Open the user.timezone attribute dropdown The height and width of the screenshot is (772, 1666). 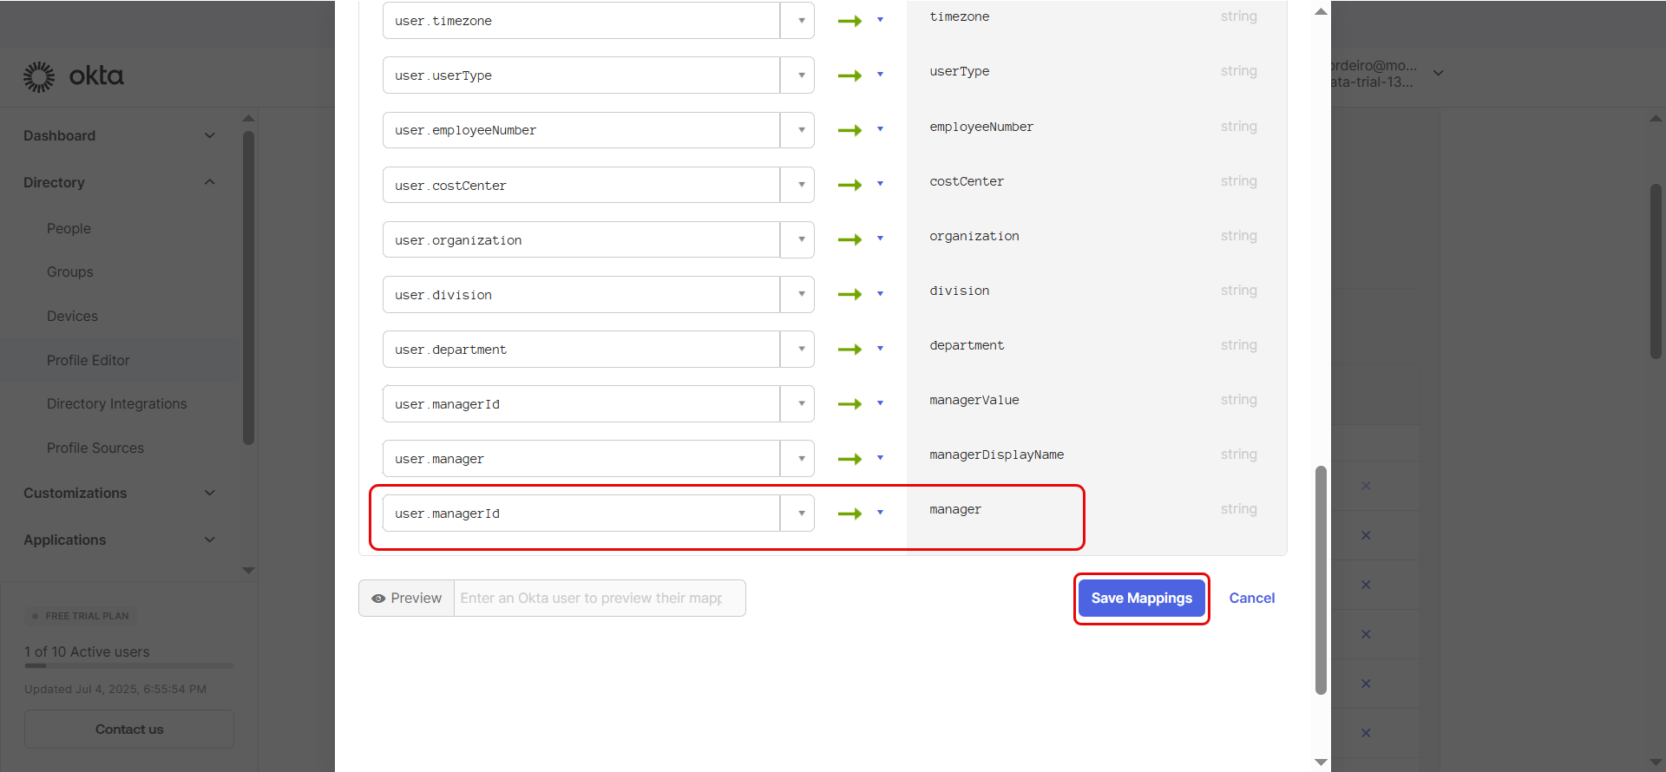click(797, 20)
